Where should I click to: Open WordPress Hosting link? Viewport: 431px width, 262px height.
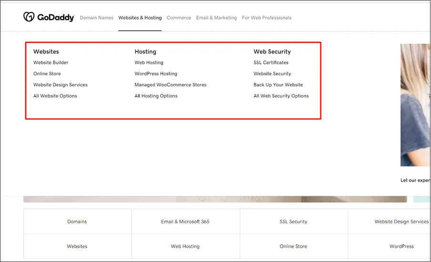click(155, 74)
